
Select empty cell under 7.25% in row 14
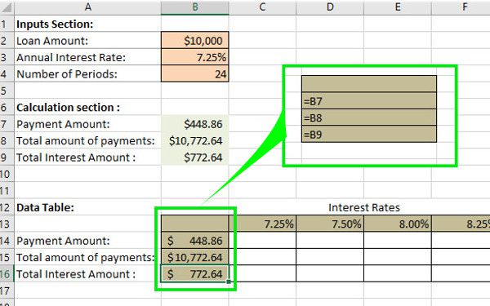pos(262,241)
